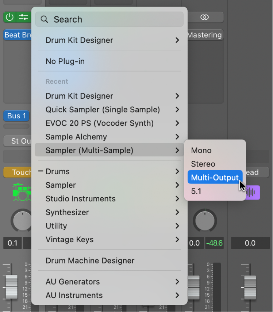Viewport: 273px width, 312px height.
Task: Toggle the green channel power button
Action: click(x=9, y=17)
